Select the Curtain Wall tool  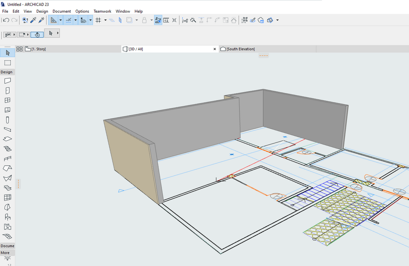7,197
